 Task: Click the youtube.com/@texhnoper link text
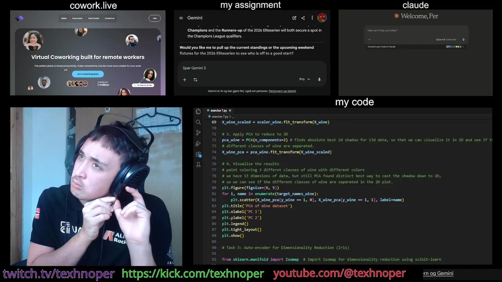click(340, 273)
